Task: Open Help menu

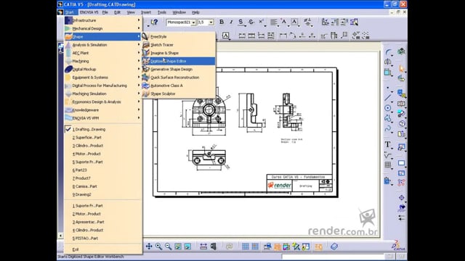Action: click(x=195, y=12)
